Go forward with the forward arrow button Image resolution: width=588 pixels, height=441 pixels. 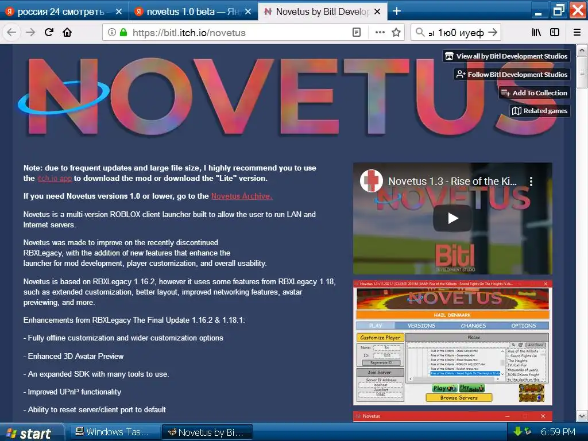pyautogui.click(x=30, y=32)
